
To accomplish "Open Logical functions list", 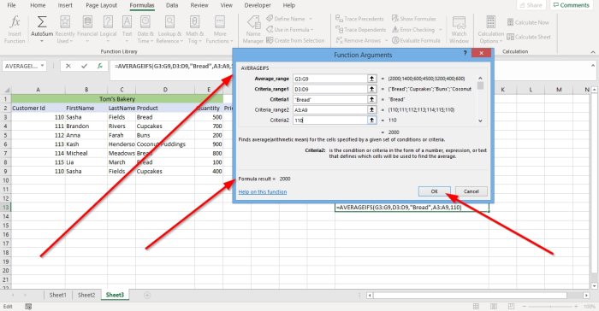I will click(x=108, y=30).
